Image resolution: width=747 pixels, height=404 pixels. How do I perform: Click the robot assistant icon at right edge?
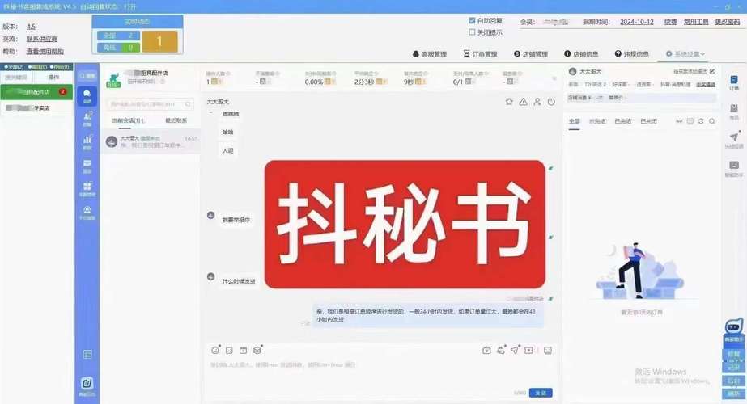click(x=734, y=327)
